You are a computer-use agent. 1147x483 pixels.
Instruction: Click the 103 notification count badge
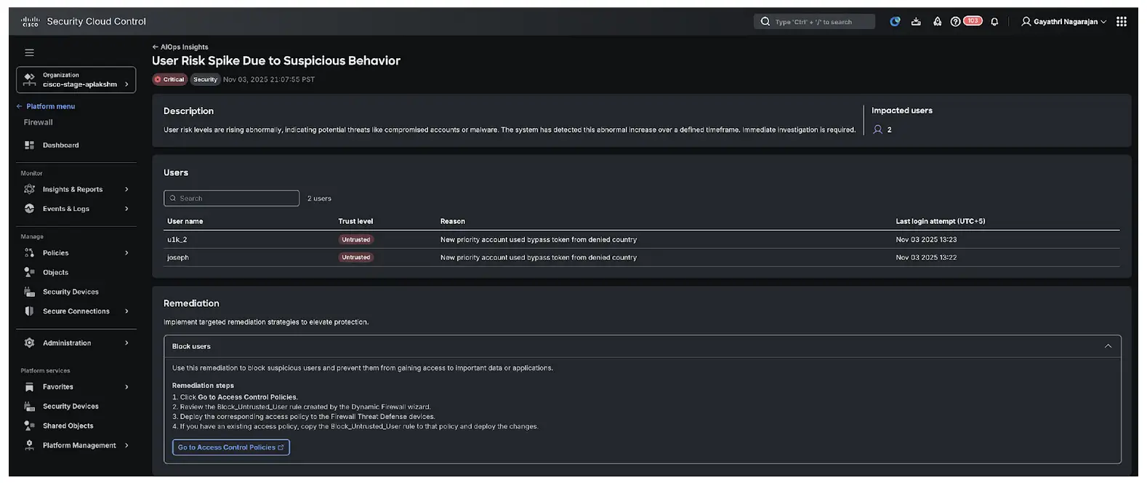(973, 21)
